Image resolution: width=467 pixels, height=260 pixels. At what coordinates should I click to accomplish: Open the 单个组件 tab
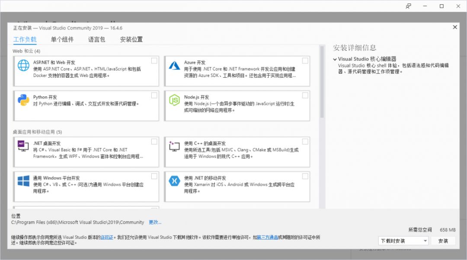(62, 39)
